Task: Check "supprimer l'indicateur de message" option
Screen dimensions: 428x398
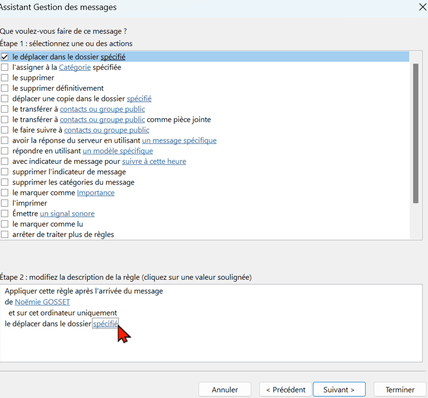Action: tap(4, 172)
